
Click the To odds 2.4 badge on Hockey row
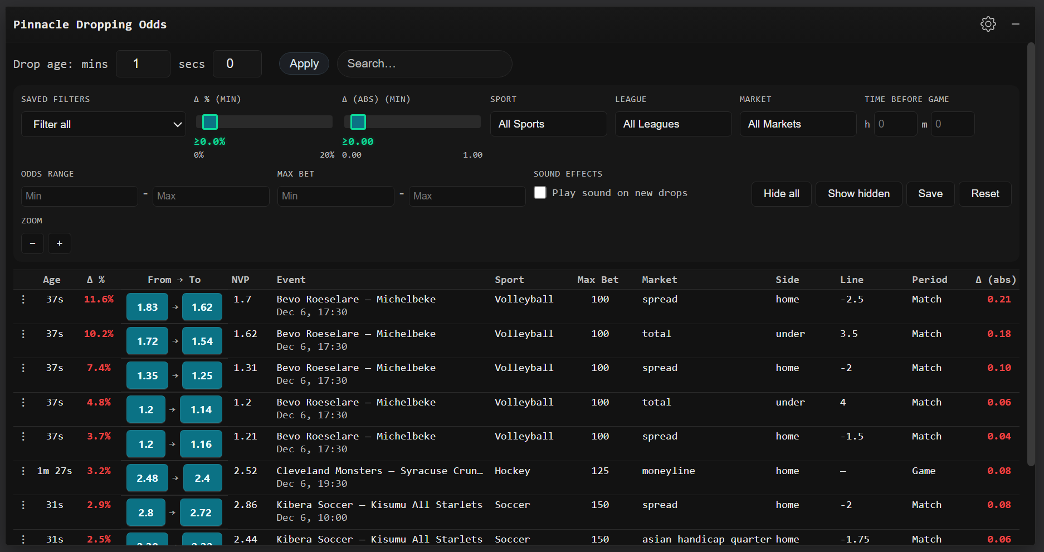coord(202,478)
